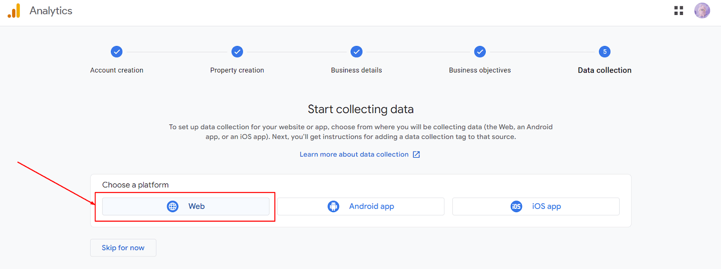Click the Data collection step label

tap(604, 70)
